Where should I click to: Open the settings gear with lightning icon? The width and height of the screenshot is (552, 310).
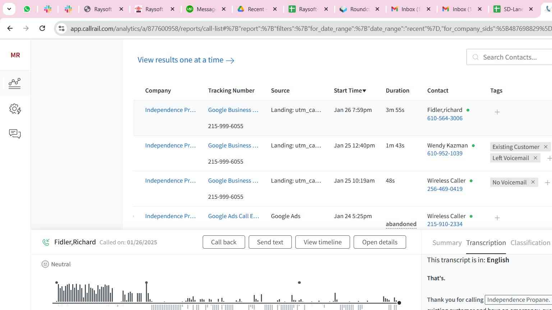tap(15, 109)
